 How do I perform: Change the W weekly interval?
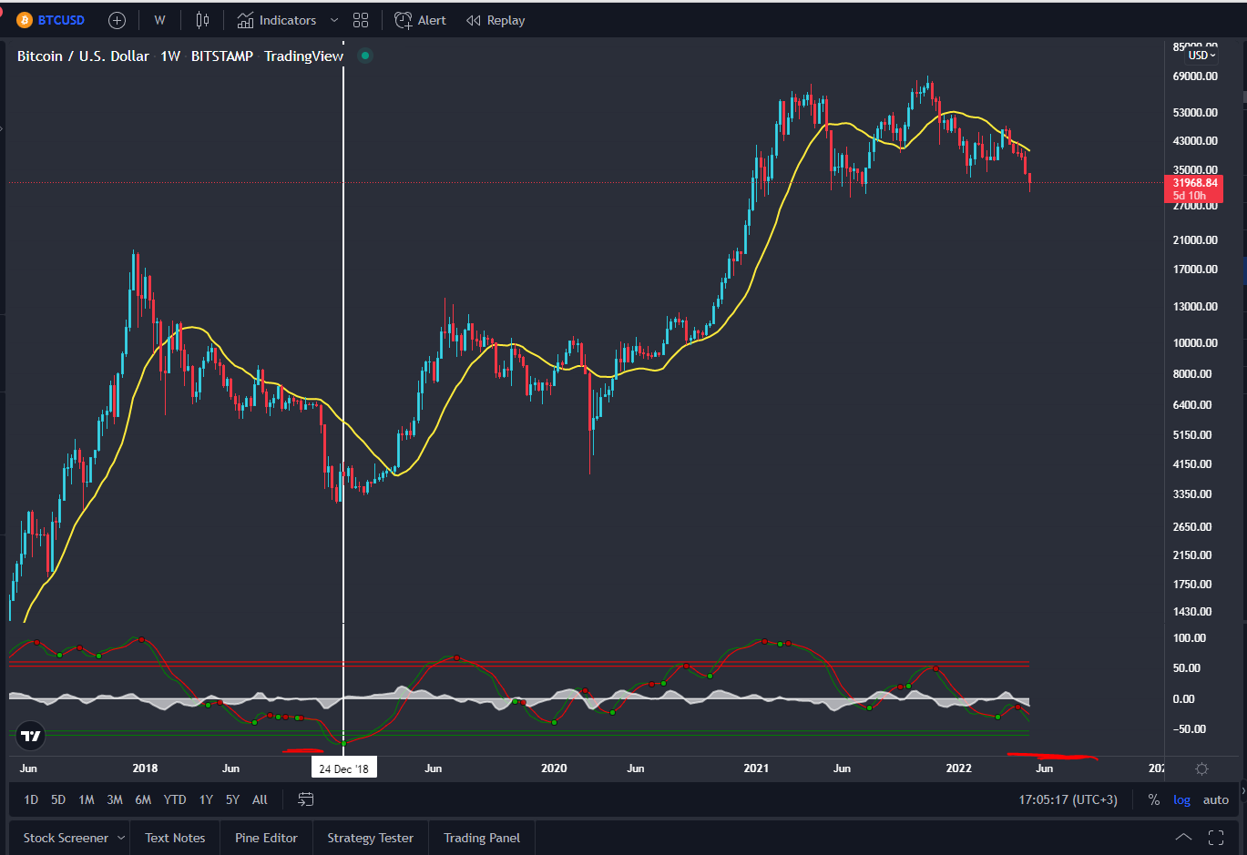159,20
